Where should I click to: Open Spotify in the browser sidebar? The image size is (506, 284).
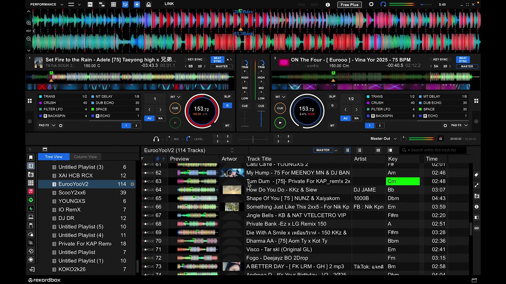(31, 200)
